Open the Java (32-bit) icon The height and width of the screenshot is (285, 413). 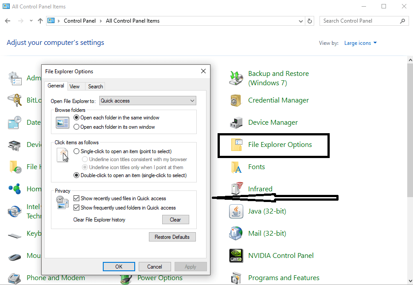[x=236, y=211]
